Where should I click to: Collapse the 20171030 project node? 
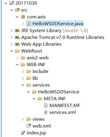pyautogui.click(x=6, y=3)
